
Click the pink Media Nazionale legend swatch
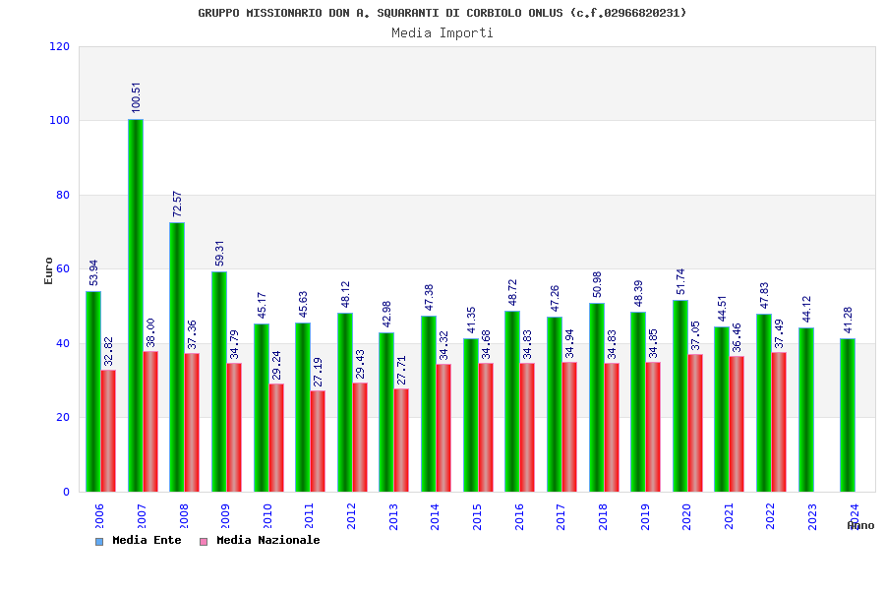[204, 542]
